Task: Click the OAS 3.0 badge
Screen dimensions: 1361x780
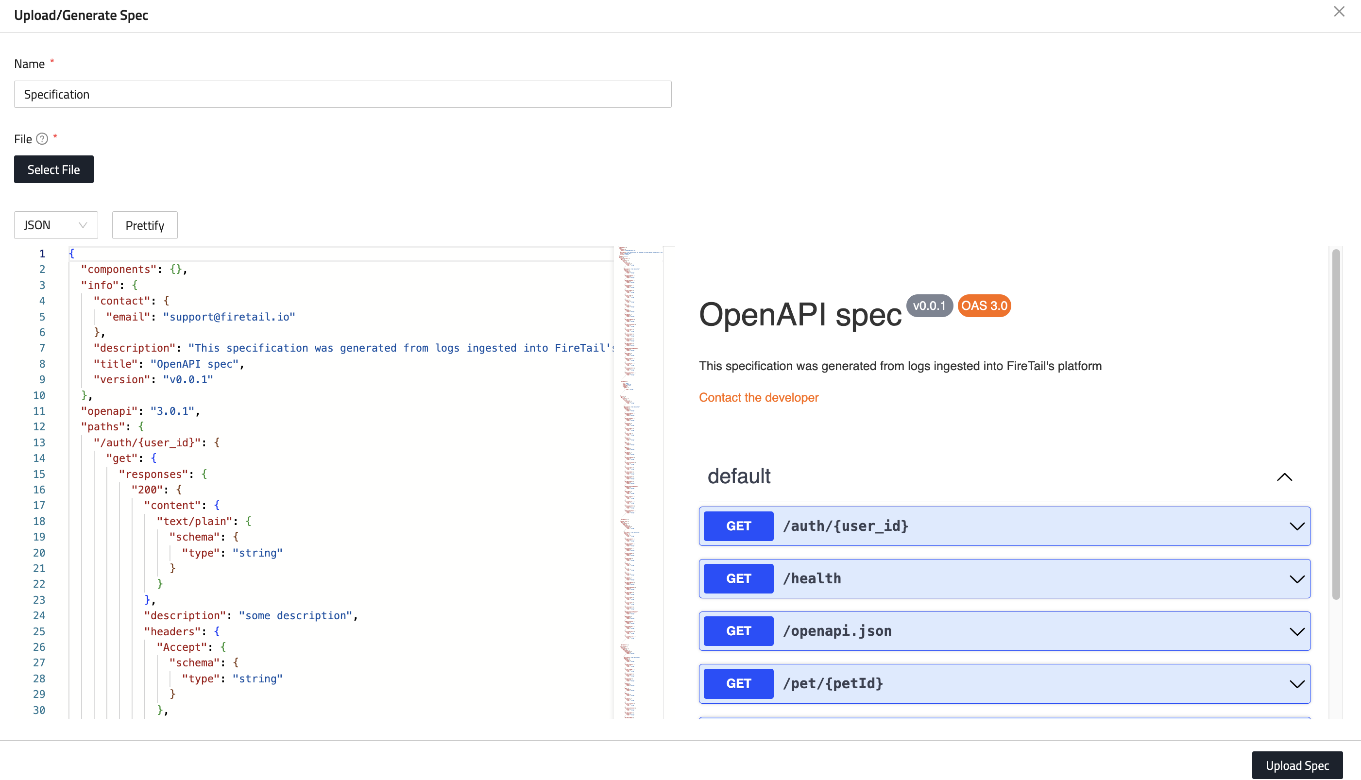Action: click(x=984, y=306)
